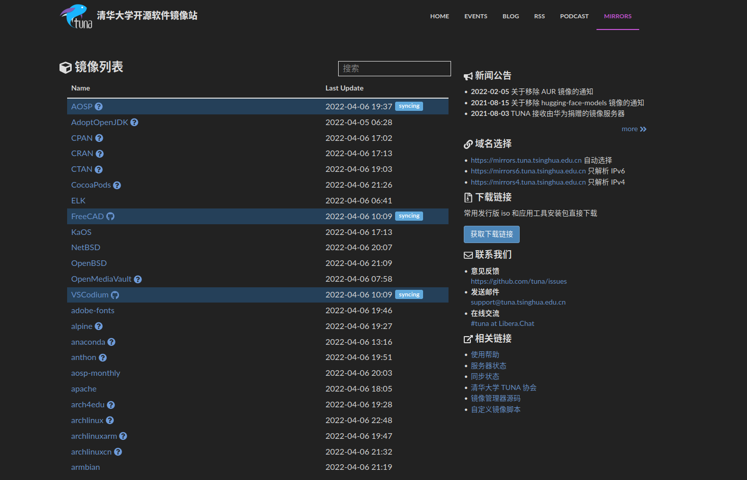747x480 pixels.
Task: Click the 获取下载链接 button
Action: (x=492, y=234)
